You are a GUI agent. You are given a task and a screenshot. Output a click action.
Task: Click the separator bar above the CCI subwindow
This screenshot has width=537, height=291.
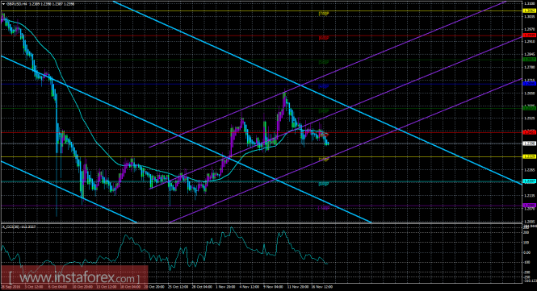(261, 223)
